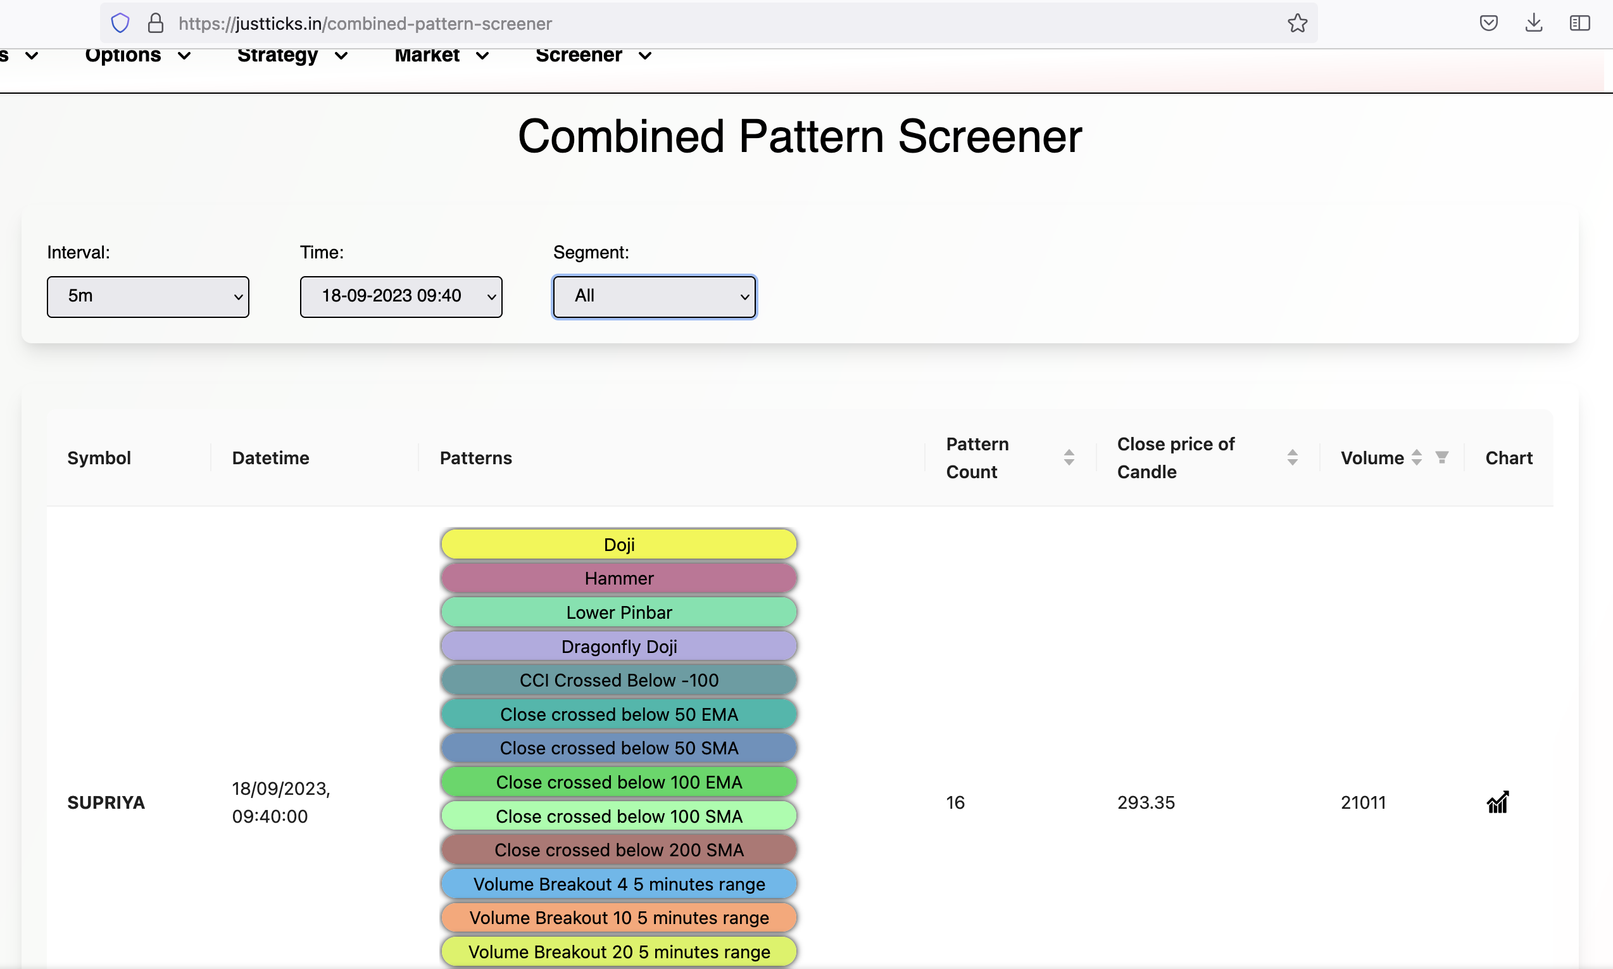Image resolution: width=1613 pixels, height=969 pixels.
Task: Open the Interval dropdown showing 5m
Action: [147, 296]
